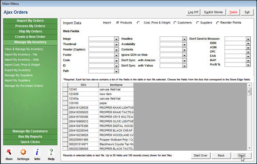Open the Main red arrow icon
This screenshot has height=164, width=257.
coord(9,152)
